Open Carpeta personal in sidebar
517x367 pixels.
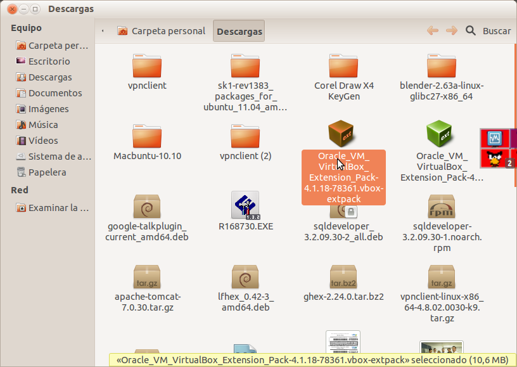53,46
